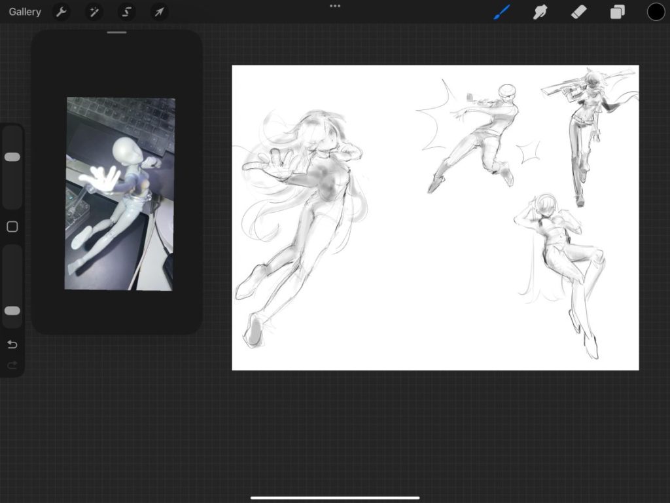The width and height of the screenshot is (670, 503).
Task: Click the brush opacity slider handle
Action: tap(12, 310)
